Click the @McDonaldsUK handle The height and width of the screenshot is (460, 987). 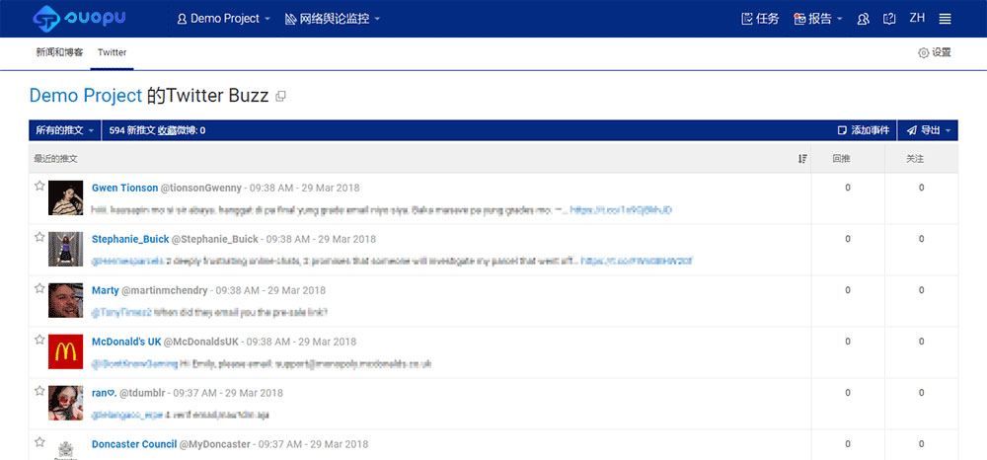coord(201,342)
